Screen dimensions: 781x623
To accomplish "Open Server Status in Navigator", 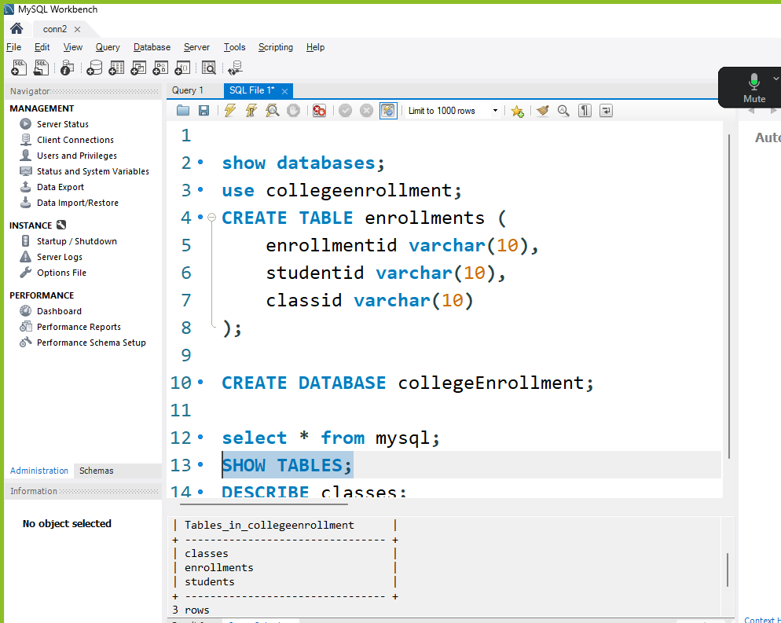I will 62,124.
